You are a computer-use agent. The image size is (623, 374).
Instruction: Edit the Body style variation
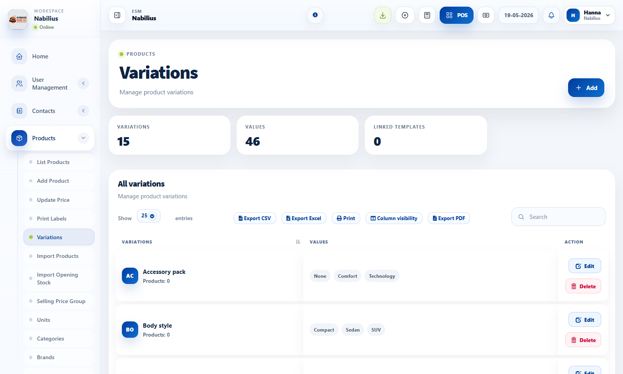point(585,320)
